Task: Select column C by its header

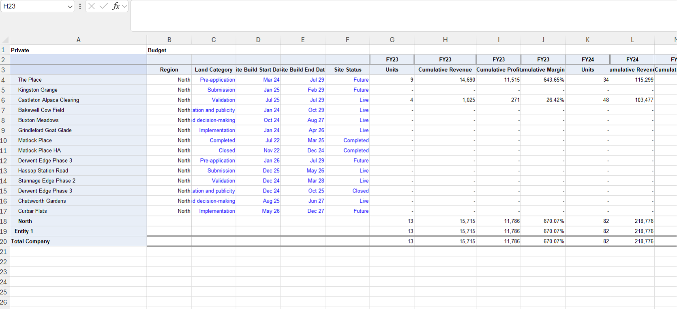Action: point(214,40)
